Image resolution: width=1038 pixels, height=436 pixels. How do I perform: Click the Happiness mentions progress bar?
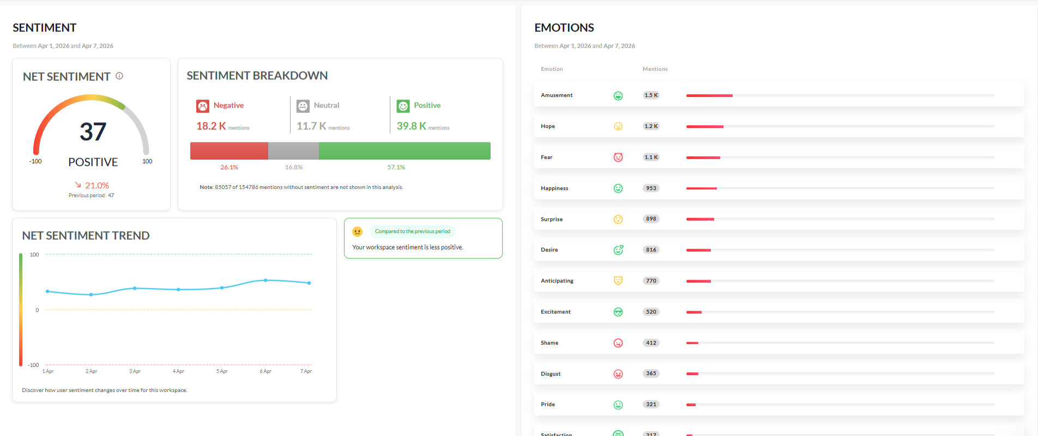click(840, 188)
